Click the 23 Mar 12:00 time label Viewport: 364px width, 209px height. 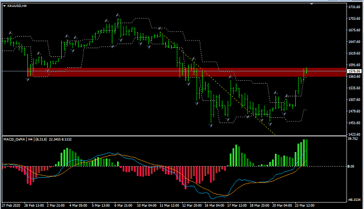305,206
